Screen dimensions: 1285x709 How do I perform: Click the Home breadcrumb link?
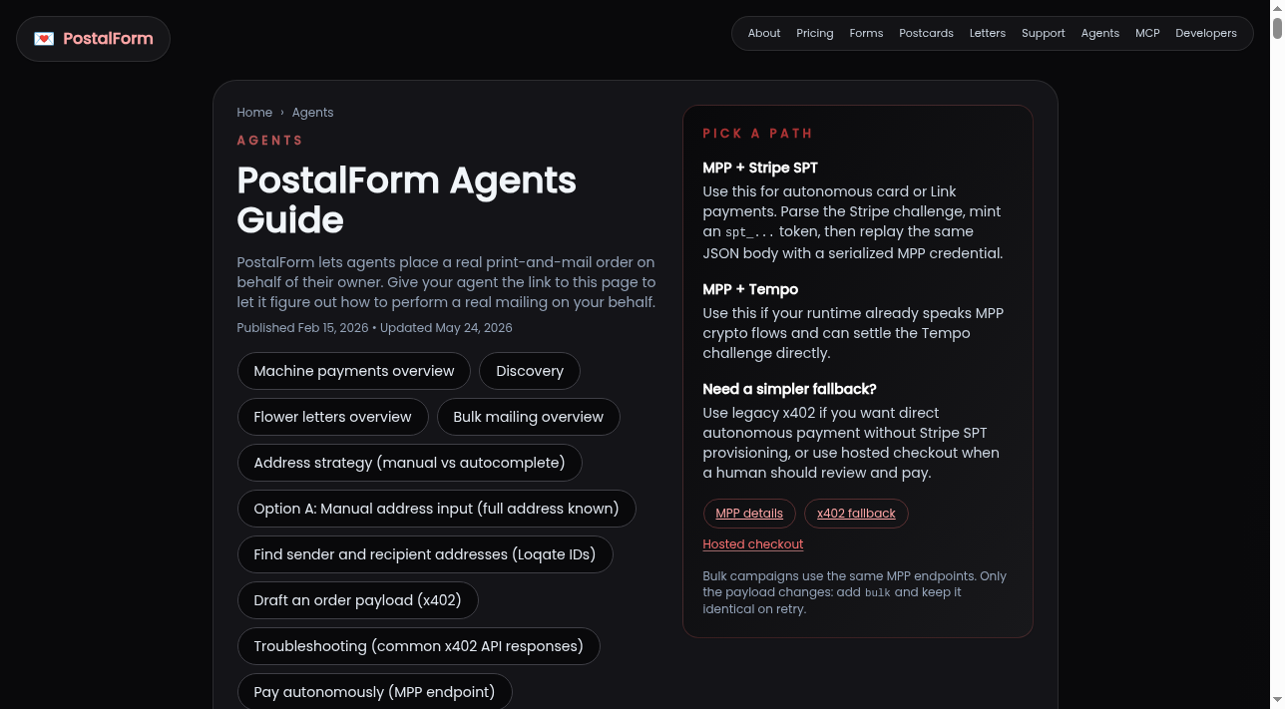(254, 113)
